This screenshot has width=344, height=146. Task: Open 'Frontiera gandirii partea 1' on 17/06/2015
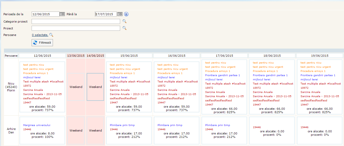223,75
